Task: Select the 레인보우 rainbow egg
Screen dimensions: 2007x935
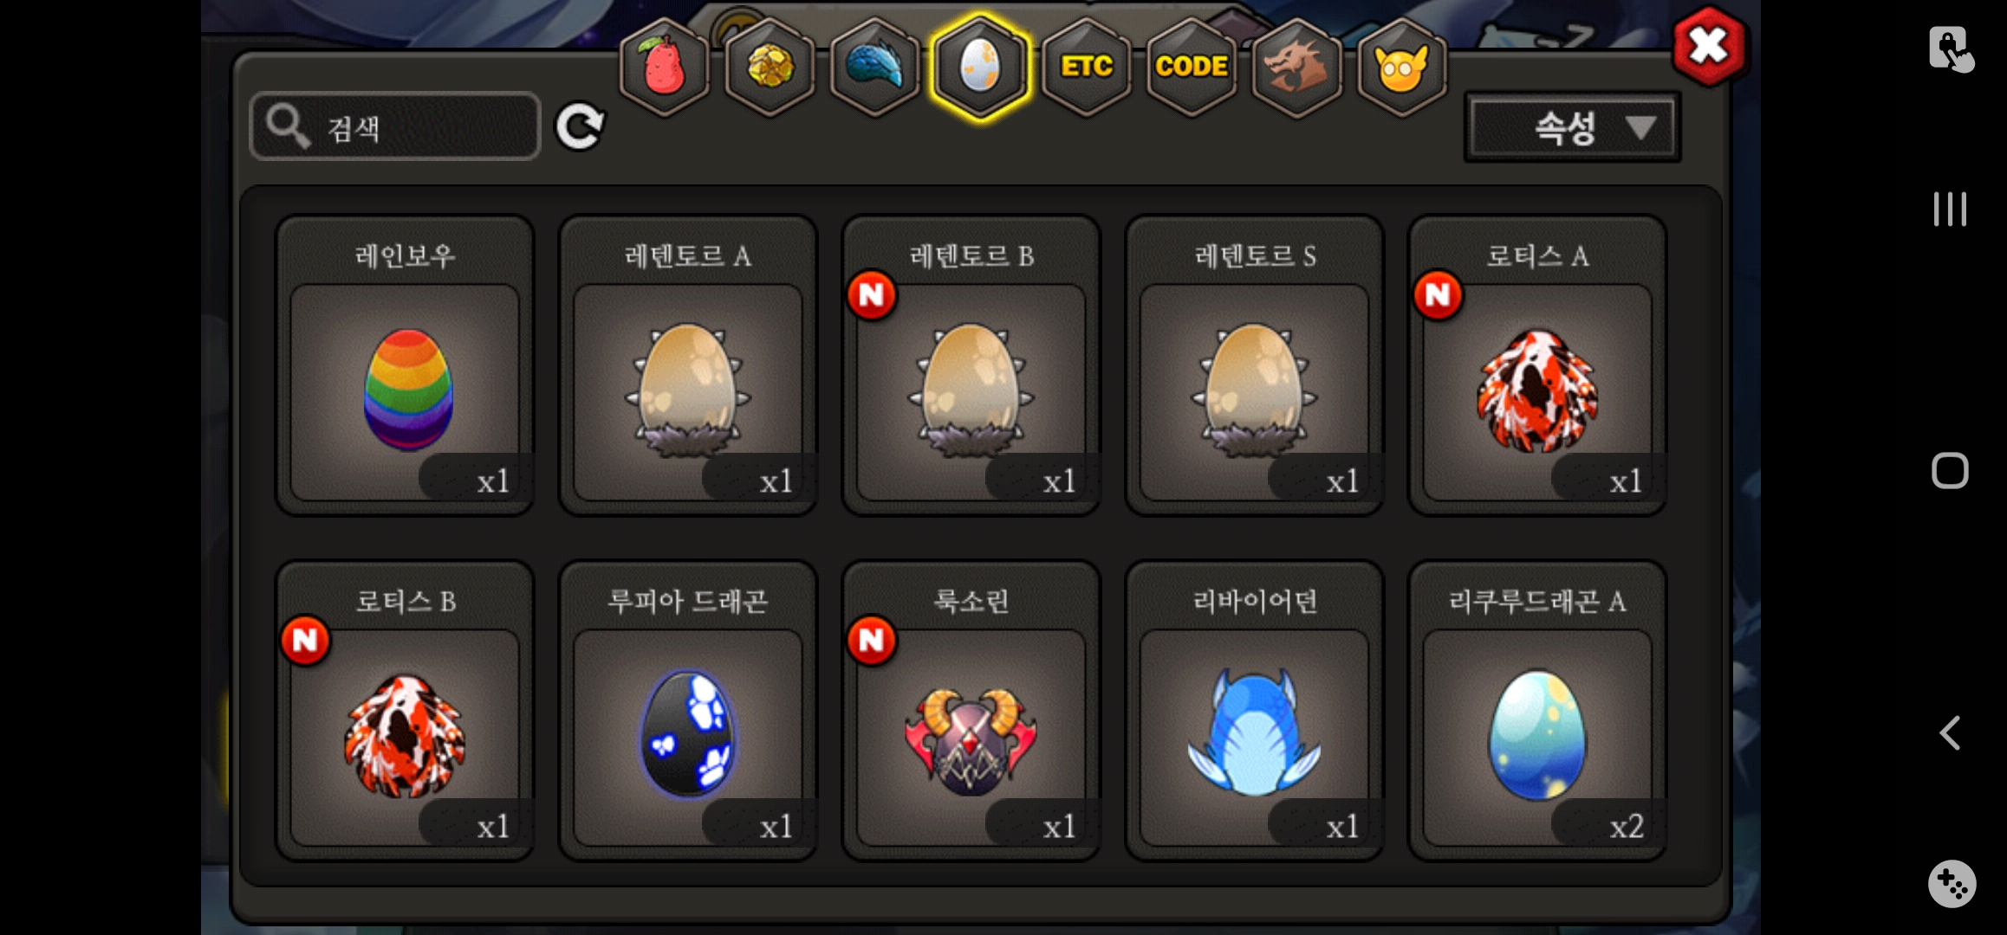Action: tap(405, 365)
